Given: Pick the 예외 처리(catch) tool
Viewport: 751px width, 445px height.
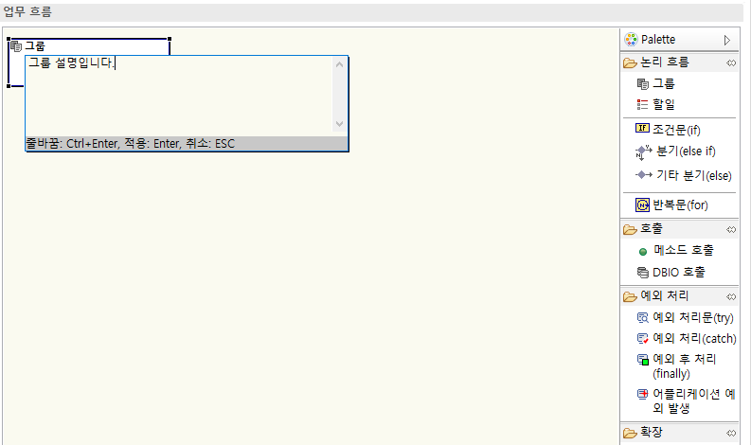Looking at the screenshot, I should (x=694, y=338).
